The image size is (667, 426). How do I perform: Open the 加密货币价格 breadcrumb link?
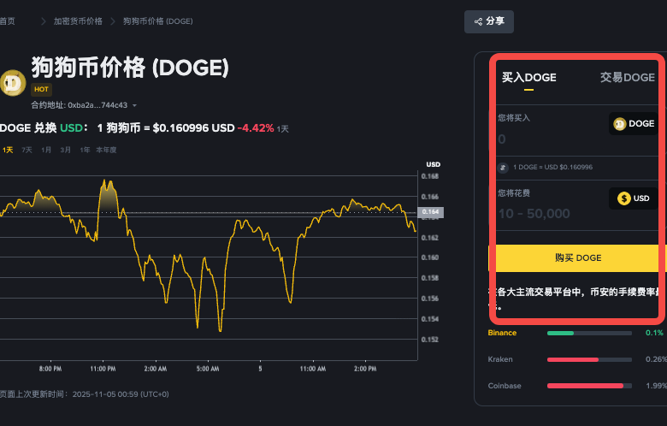[78, 21]
